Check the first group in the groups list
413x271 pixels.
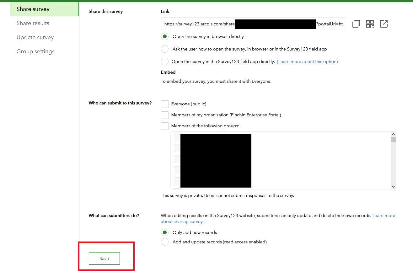click(x=177, y=137)
